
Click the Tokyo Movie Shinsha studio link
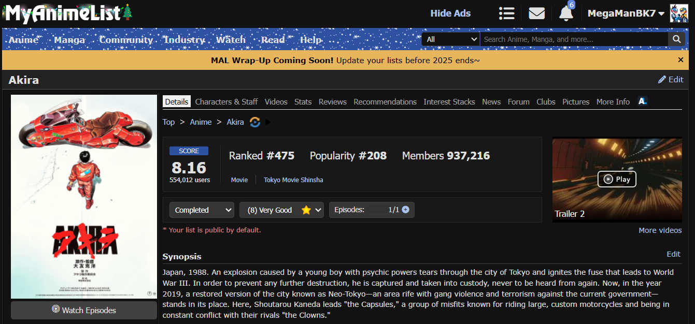click(x=293, y=180)
